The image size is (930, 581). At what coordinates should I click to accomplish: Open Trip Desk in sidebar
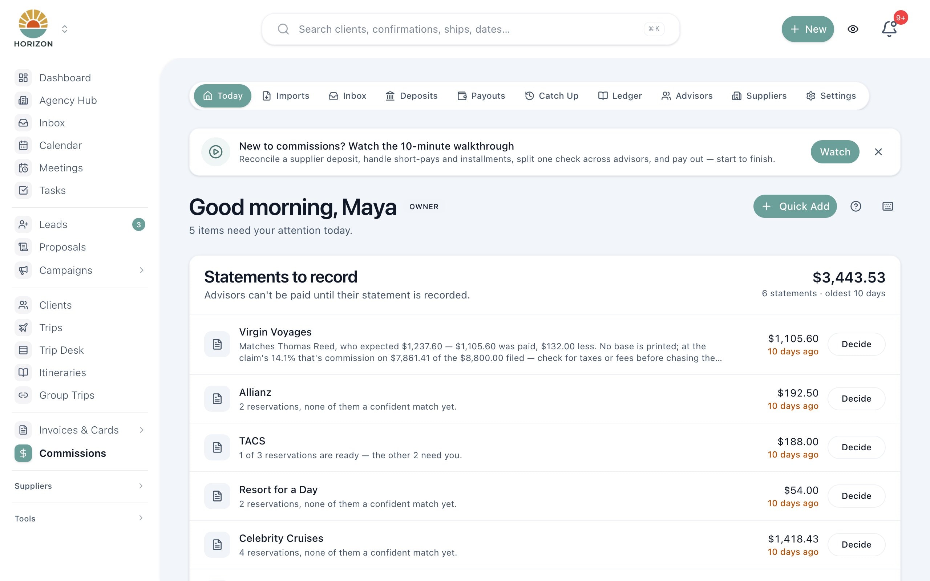point(80,350)
